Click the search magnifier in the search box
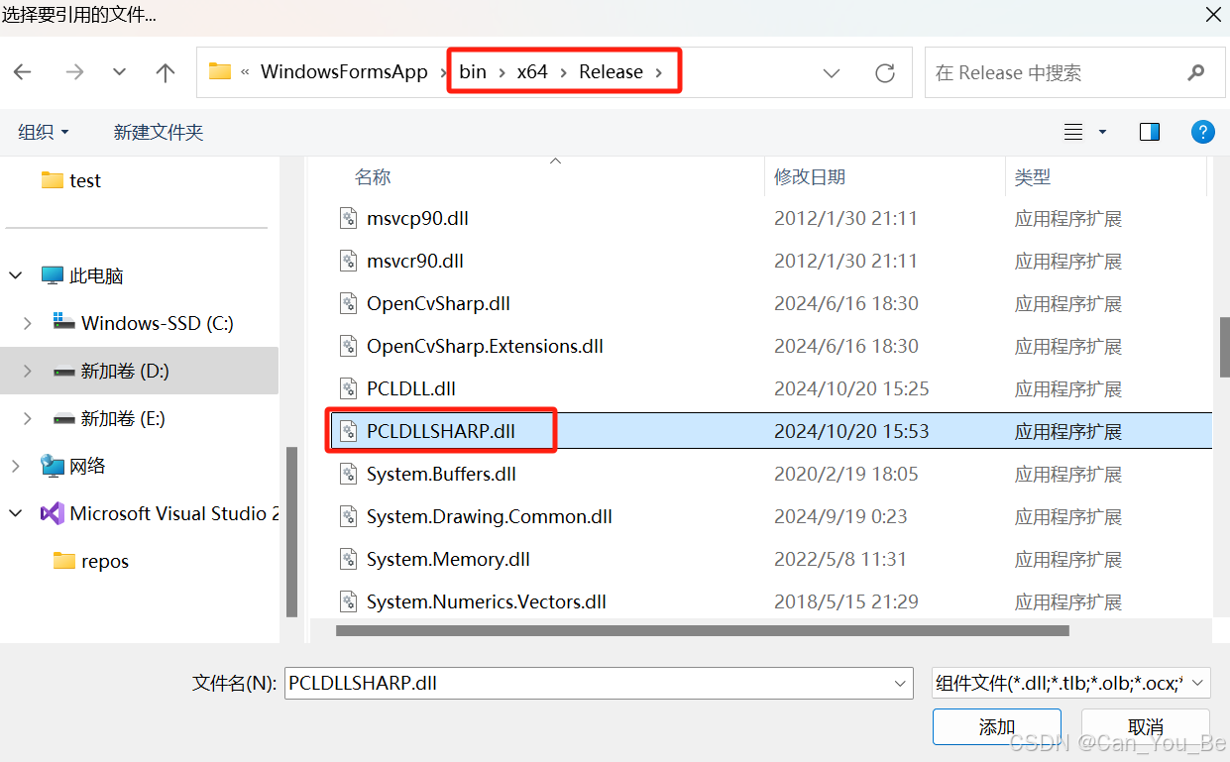The width and height of the screenshot is (1230, 762). pyautogui.click(x=1194, y=72)
